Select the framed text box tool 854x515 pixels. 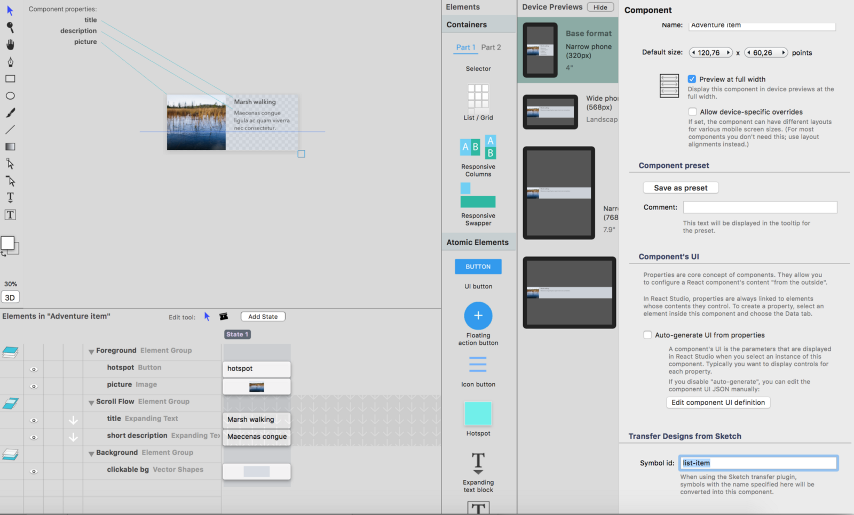10,215
